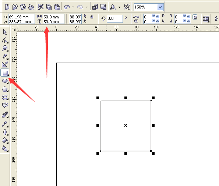219x186 pixels.
Task: Edit vertical scale percentage field
Action: click(x=75, y=22)
